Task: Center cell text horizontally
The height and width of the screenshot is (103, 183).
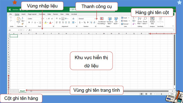Action: 60,22
